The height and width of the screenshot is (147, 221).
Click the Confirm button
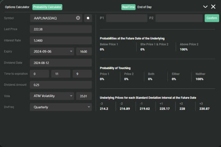pyautogui.click(x=212, y=18)
